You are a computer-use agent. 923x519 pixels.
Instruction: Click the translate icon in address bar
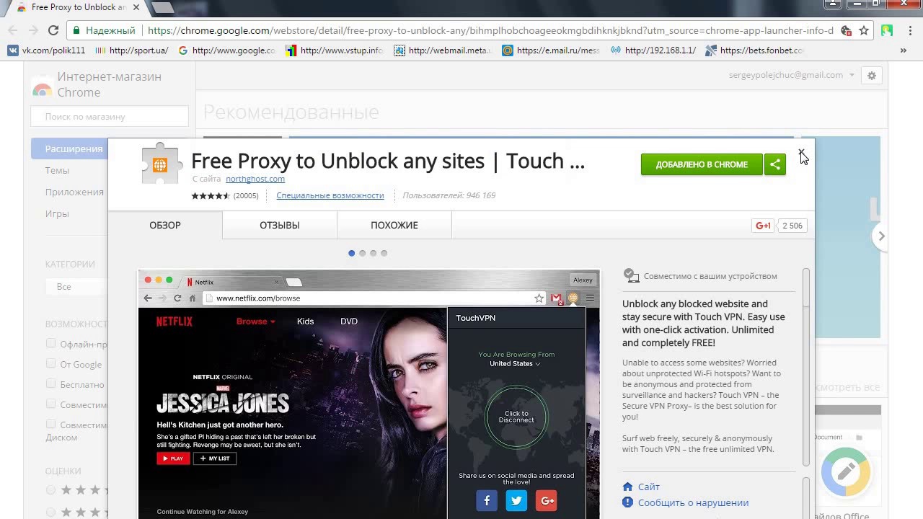847,30
